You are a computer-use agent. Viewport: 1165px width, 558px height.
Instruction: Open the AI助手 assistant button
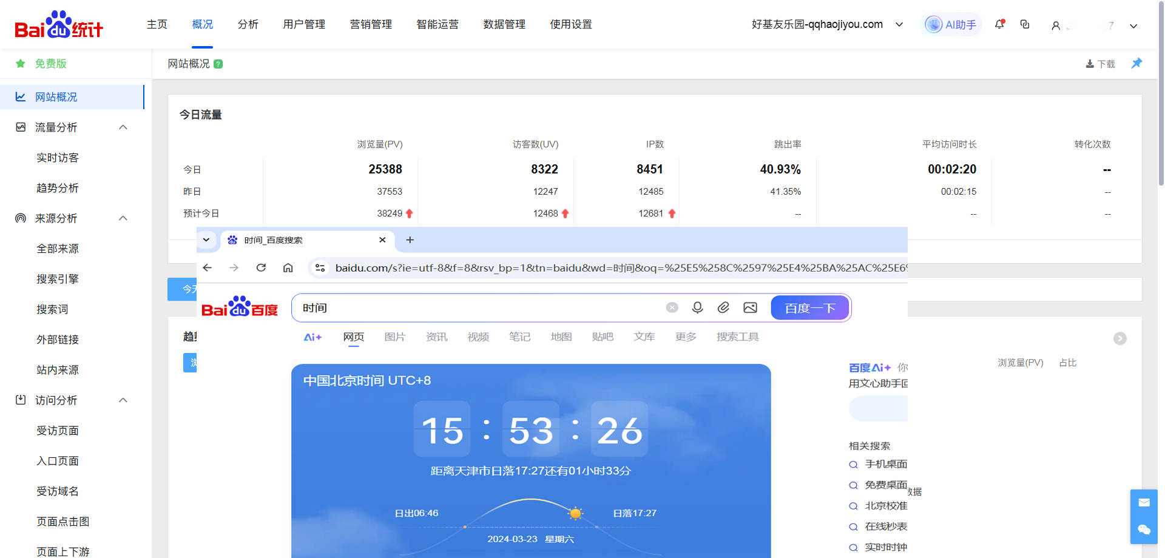(x=951, y=25)
